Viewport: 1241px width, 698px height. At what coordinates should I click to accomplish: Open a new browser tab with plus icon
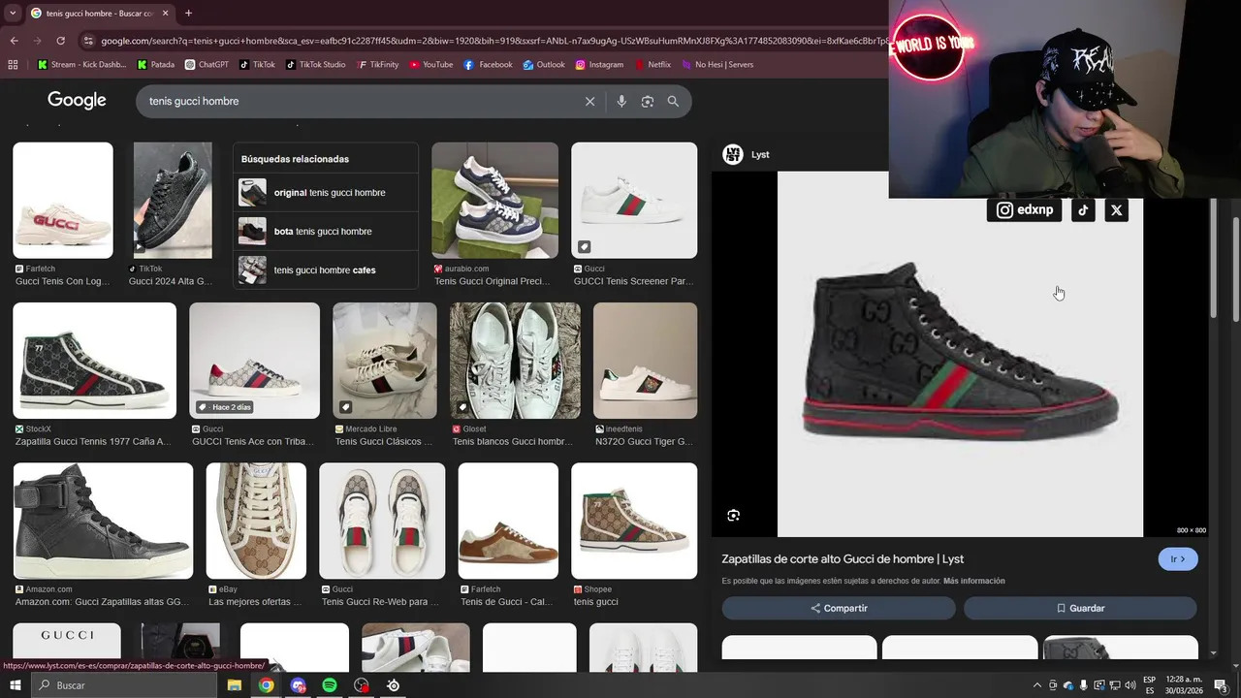tap(188, 13)
